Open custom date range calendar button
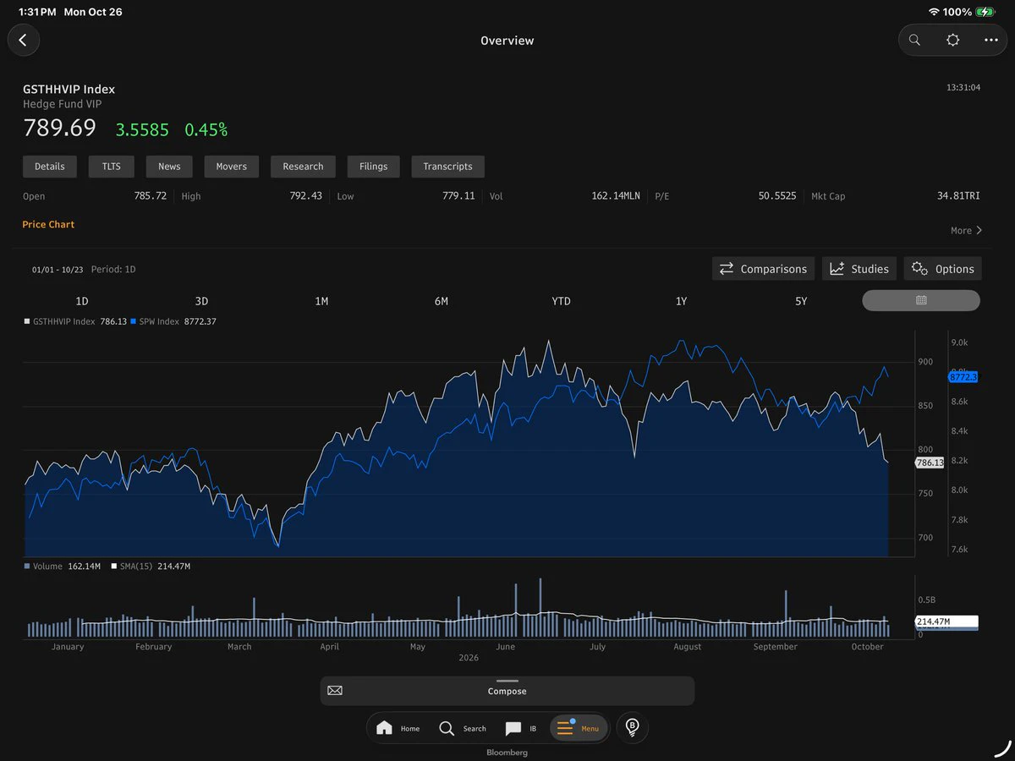 coord(921,300)
